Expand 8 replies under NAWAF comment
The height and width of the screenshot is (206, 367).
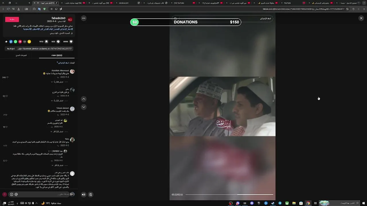60,165
